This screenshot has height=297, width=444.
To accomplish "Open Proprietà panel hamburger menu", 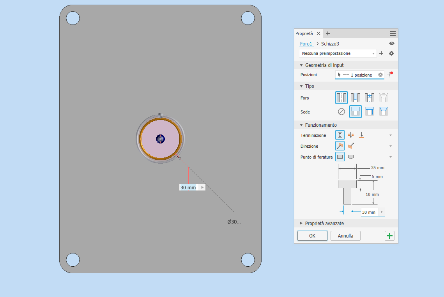I will click(393, 33).
